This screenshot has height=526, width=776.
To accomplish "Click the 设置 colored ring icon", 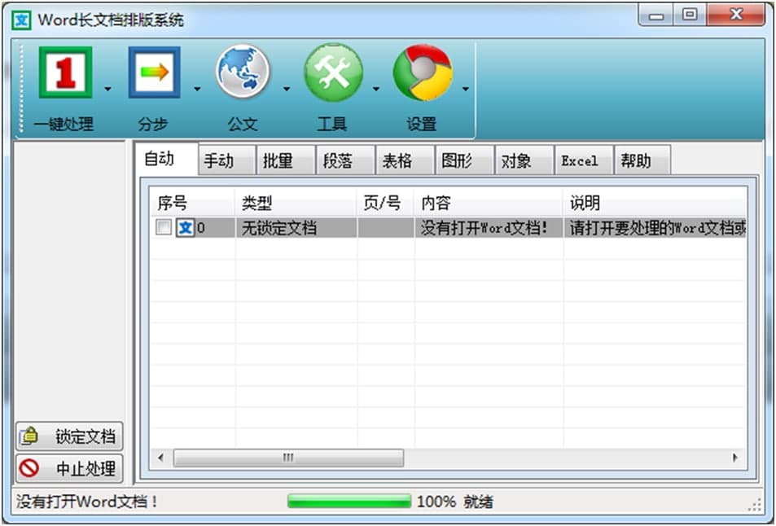I will [423, 72].
